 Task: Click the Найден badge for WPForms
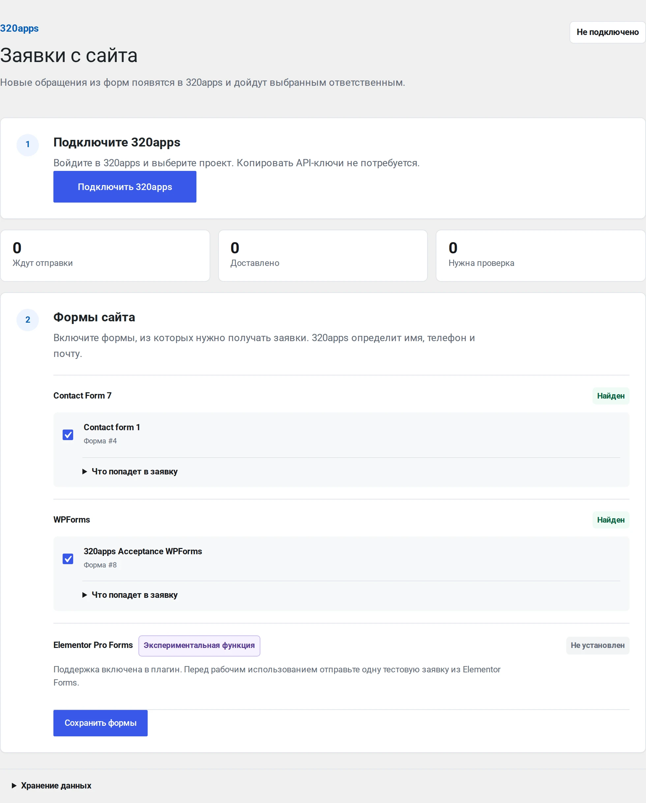[611, 520]
